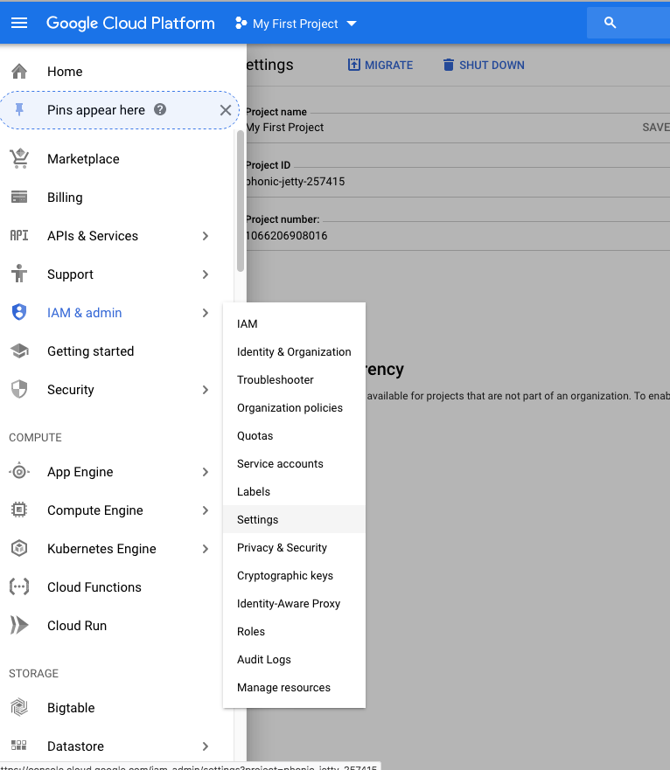Open Cryptographic keys
Screen dimensions: 670x770
tap(294, 576)
